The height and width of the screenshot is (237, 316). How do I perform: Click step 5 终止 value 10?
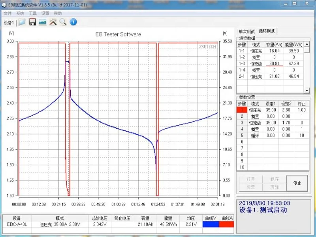point(301,135)
